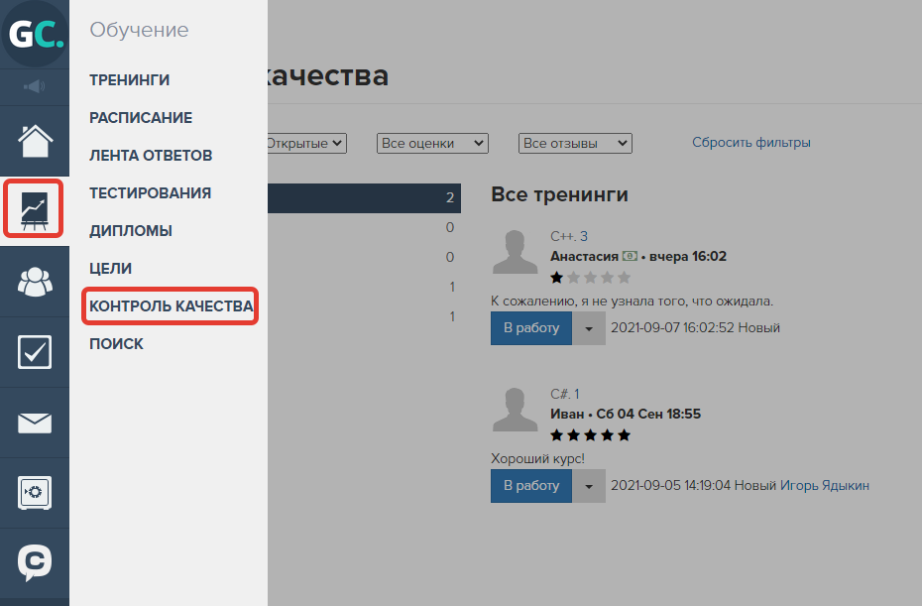Click Анастасия's avatar thumbnail
This screenshot has width=922, height=606.
pyautogui.click(x=515, y=252)
